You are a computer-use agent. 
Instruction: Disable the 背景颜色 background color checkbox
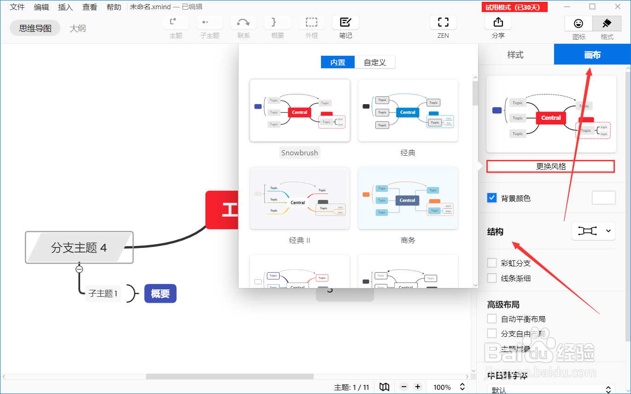click(x=491, y=198)
